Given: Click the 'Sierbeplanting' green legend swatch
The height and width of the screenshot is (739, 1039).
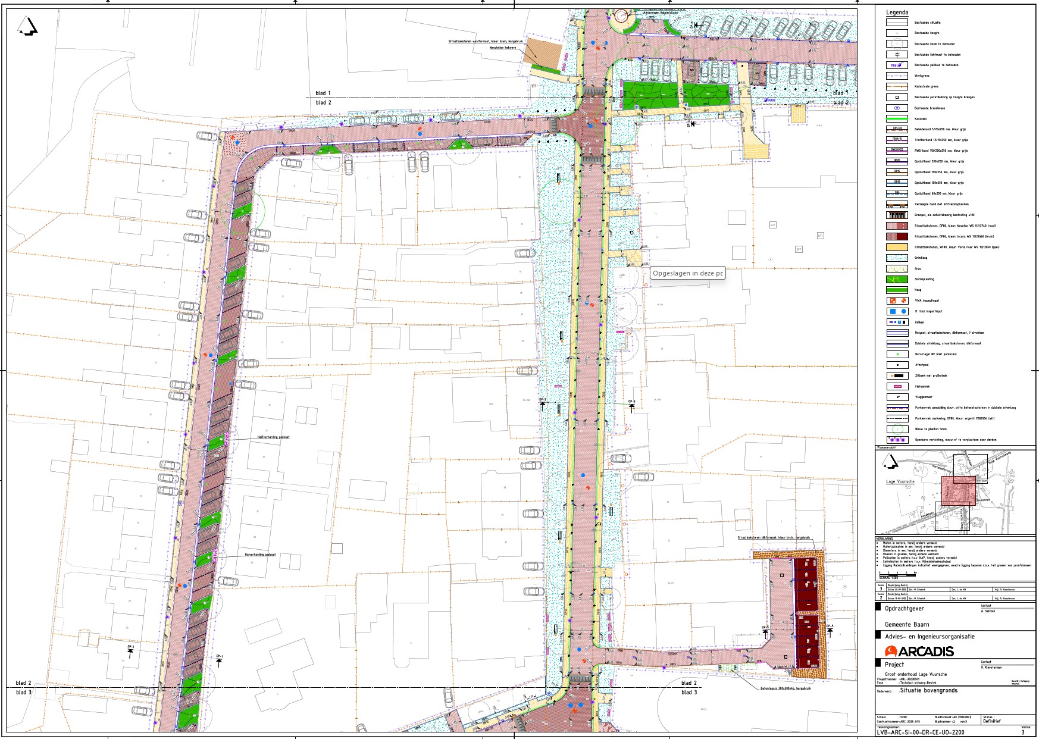Looking at the screenshot, I should [897, 280].
